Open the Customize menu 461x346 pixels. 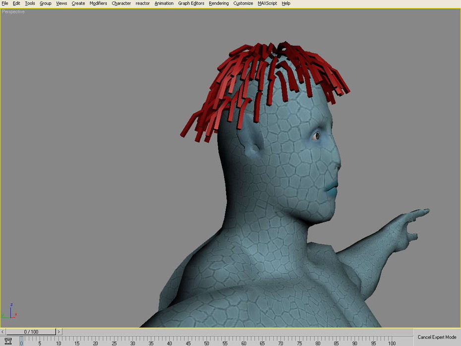coord(243,3)
